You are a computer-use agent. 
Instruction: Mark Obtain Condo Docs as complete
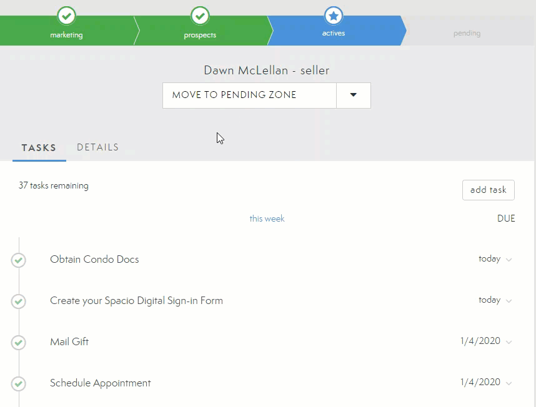(x=18, y=260)
